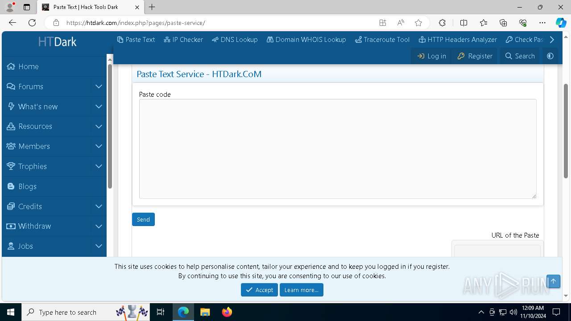The width and height of the screenshot is (571, 321).
Task: Go back with browser back arrow
Action: (12, 23)
